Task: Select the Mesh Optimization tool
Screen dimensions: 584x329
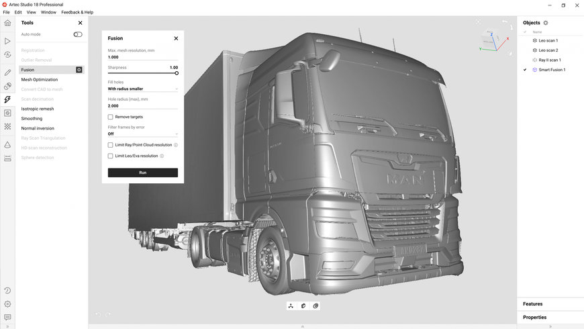Action: [40, 80]
